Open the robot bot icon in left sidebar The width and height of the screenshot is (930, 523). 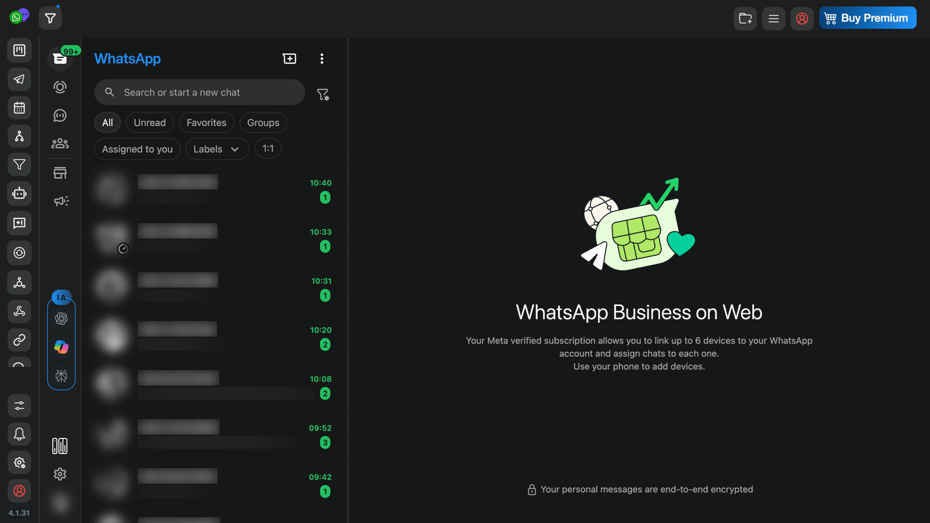coord(19,193)
